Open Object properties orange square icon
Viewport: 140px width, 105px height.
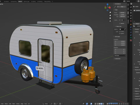tap(131, 24)
